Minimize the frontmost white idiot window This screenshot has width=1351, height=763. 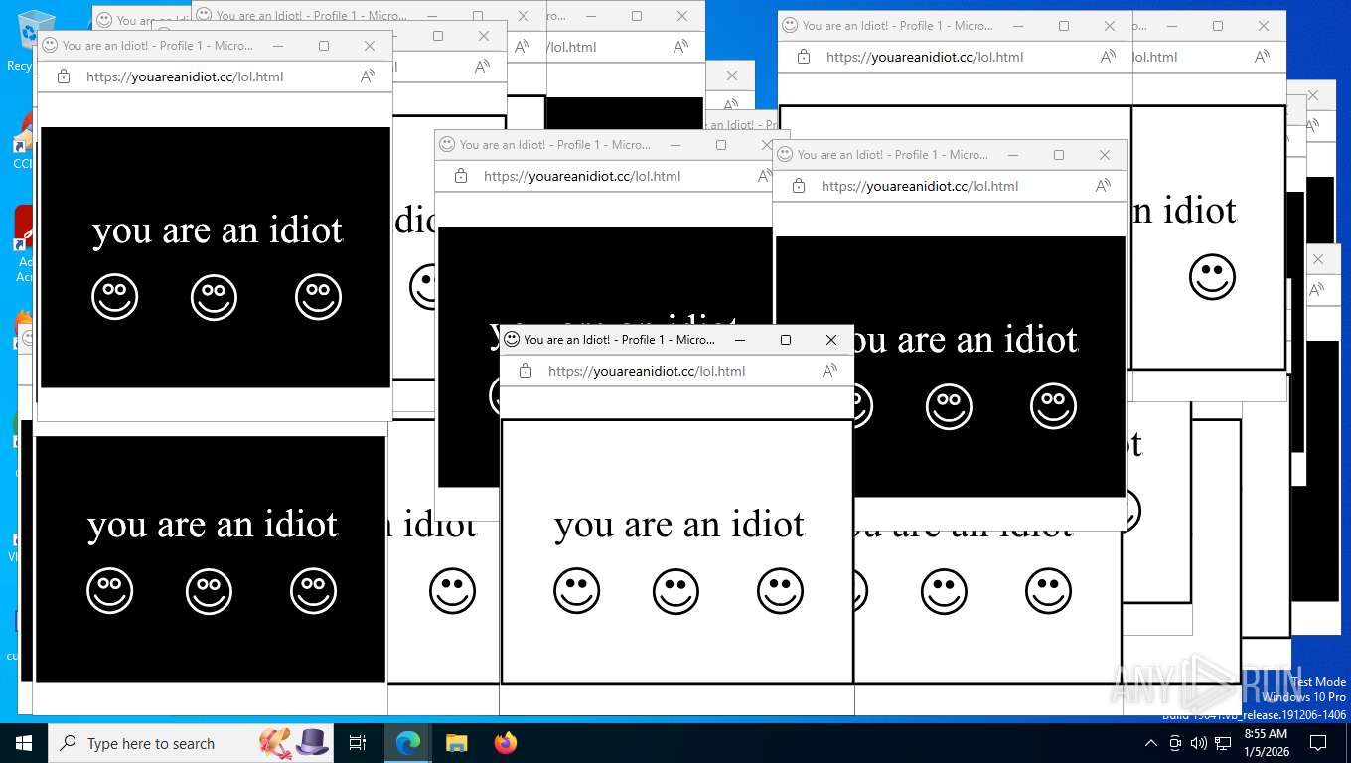740,340
